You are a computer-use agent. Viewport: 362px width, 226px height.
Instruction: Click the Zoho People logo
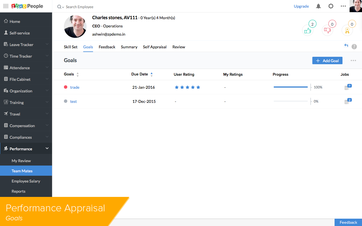tap(27, 6)
